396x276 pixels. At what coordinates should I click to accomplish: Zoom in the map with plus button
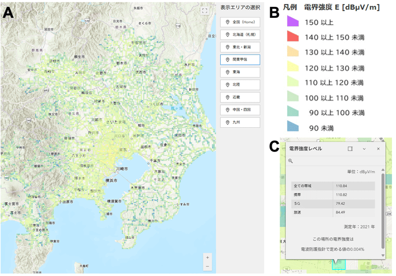[207, 258]
